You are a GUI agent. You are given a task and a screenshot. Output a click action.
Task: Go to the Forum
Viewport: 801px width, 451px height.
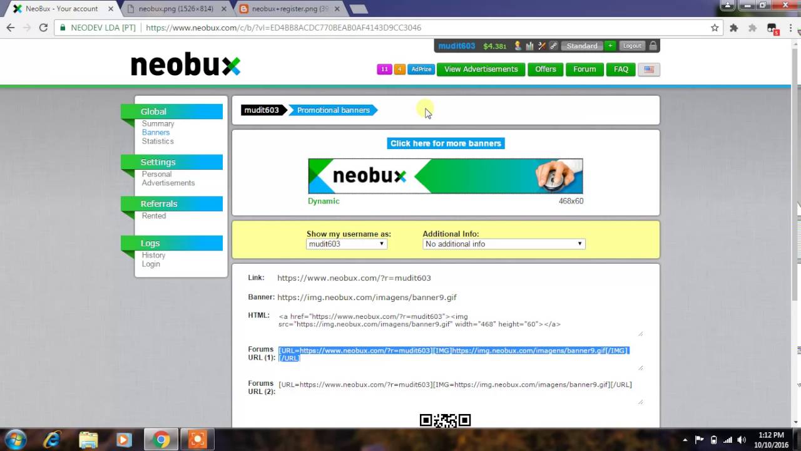point(584,69)
